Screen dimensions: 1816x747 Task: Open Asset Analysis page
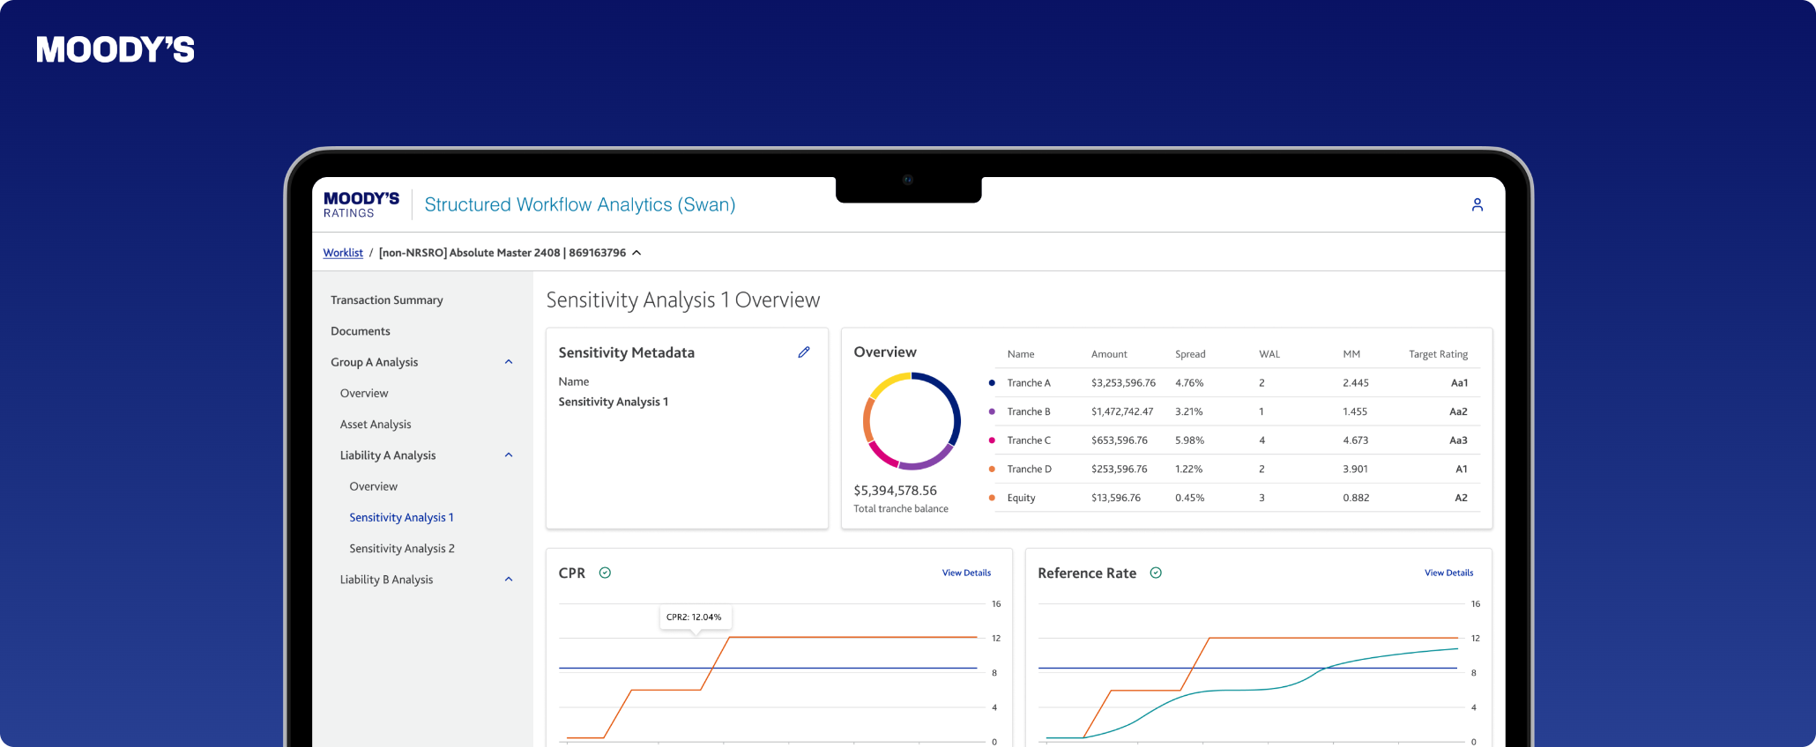click(x=376, y=425)
